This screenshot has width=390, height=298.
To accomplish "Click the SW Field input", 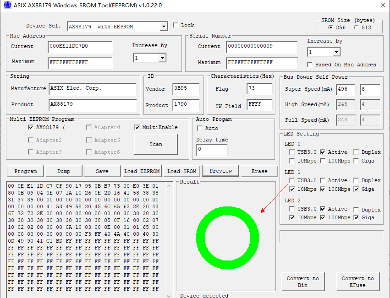I will [260, 104].
